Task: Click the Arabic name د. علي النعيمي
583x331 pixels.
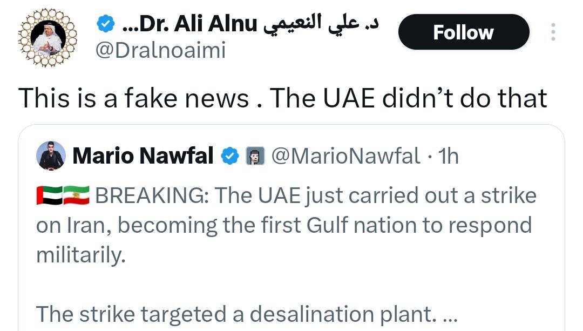Action: pyautogui.click(x=321, y=23)
